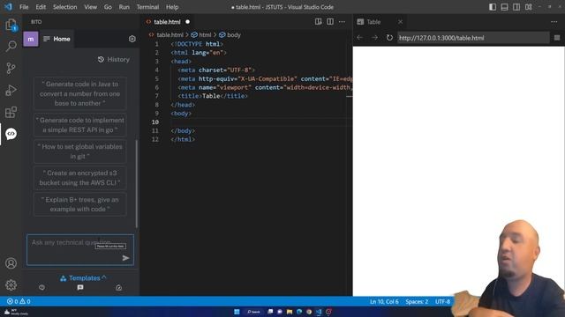565x317 pixels.
Task: Open preview panel More Actions ellipsis
Action: click(554, 22)
